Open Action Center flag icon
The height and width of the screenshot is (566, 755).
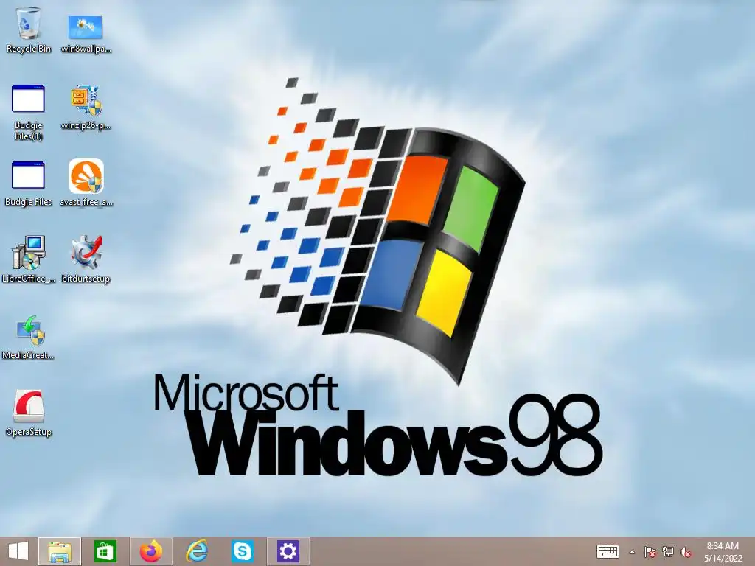point(650,552)
